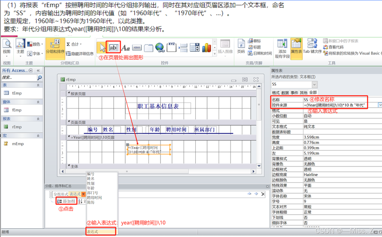Image resolution: width=382 pixels, height=237 pixels.
Task: Open the 所有 Access navigation pane dropdown
Action: [x=31, y=71]
